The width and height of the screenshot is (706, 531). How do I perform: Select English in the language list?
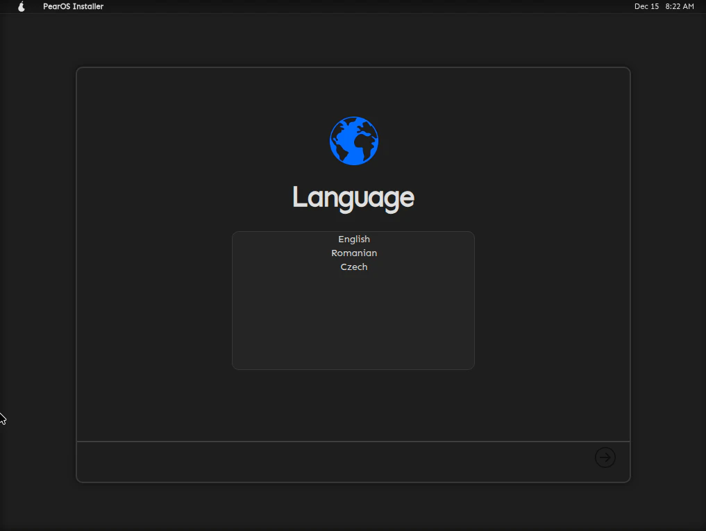coord(353,239)
